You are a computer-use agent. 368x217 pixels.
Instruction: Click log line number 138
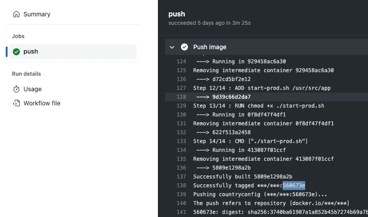point(181,186)
